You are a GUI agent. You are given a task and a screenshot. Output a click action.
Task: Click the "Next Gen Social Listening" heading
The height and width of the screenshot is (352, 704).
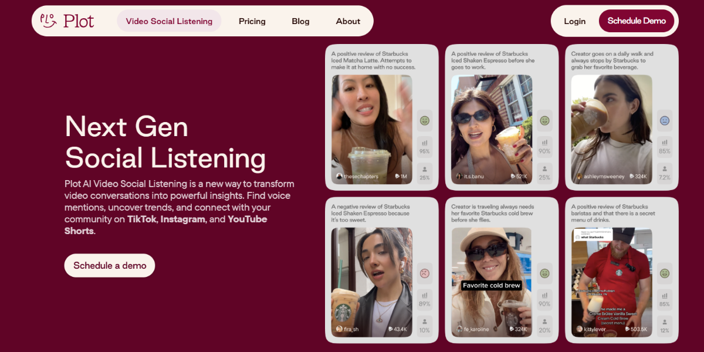[x=165, y=142]
